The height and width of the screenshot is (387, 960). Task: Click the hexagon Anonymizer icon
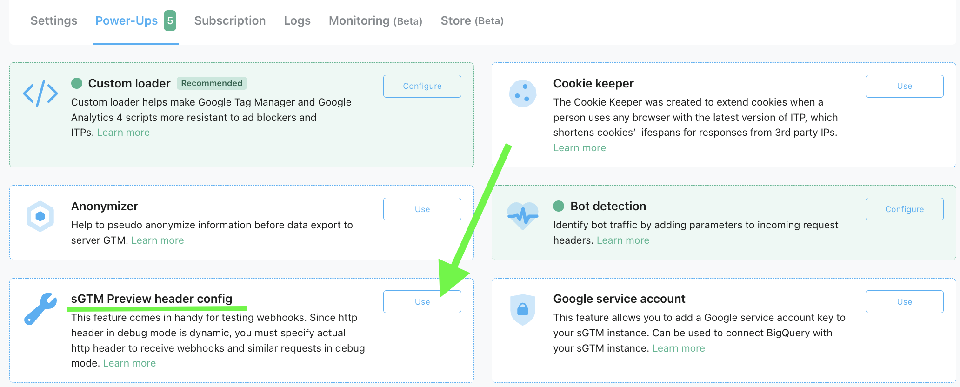(40, 216)
